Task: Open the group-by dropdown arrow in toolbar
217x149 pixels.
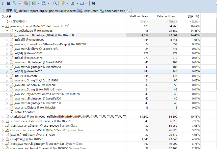Action: [x=67, y=3]
